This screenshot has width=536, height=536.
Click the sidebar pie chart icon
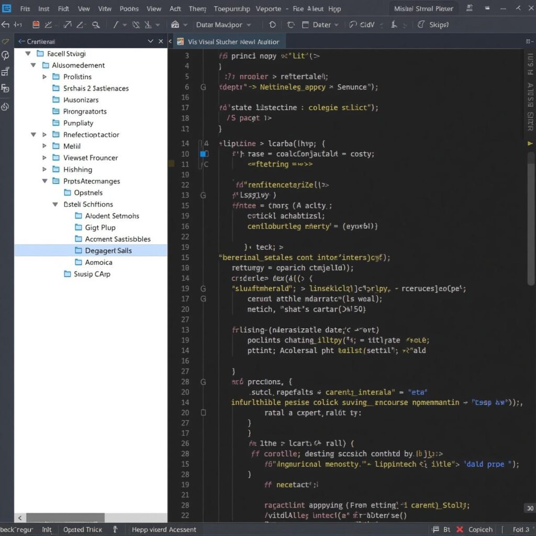pyautogui.click(x=5, y=55)
